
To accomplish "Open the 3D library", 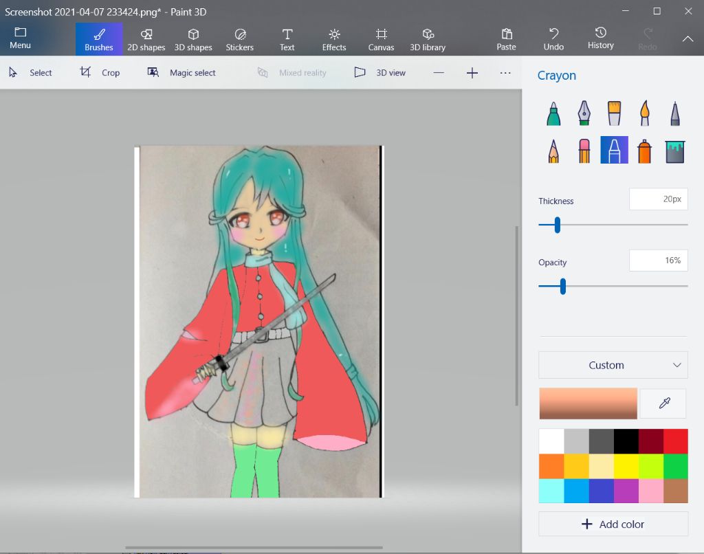I will click(x=428, y=39).
